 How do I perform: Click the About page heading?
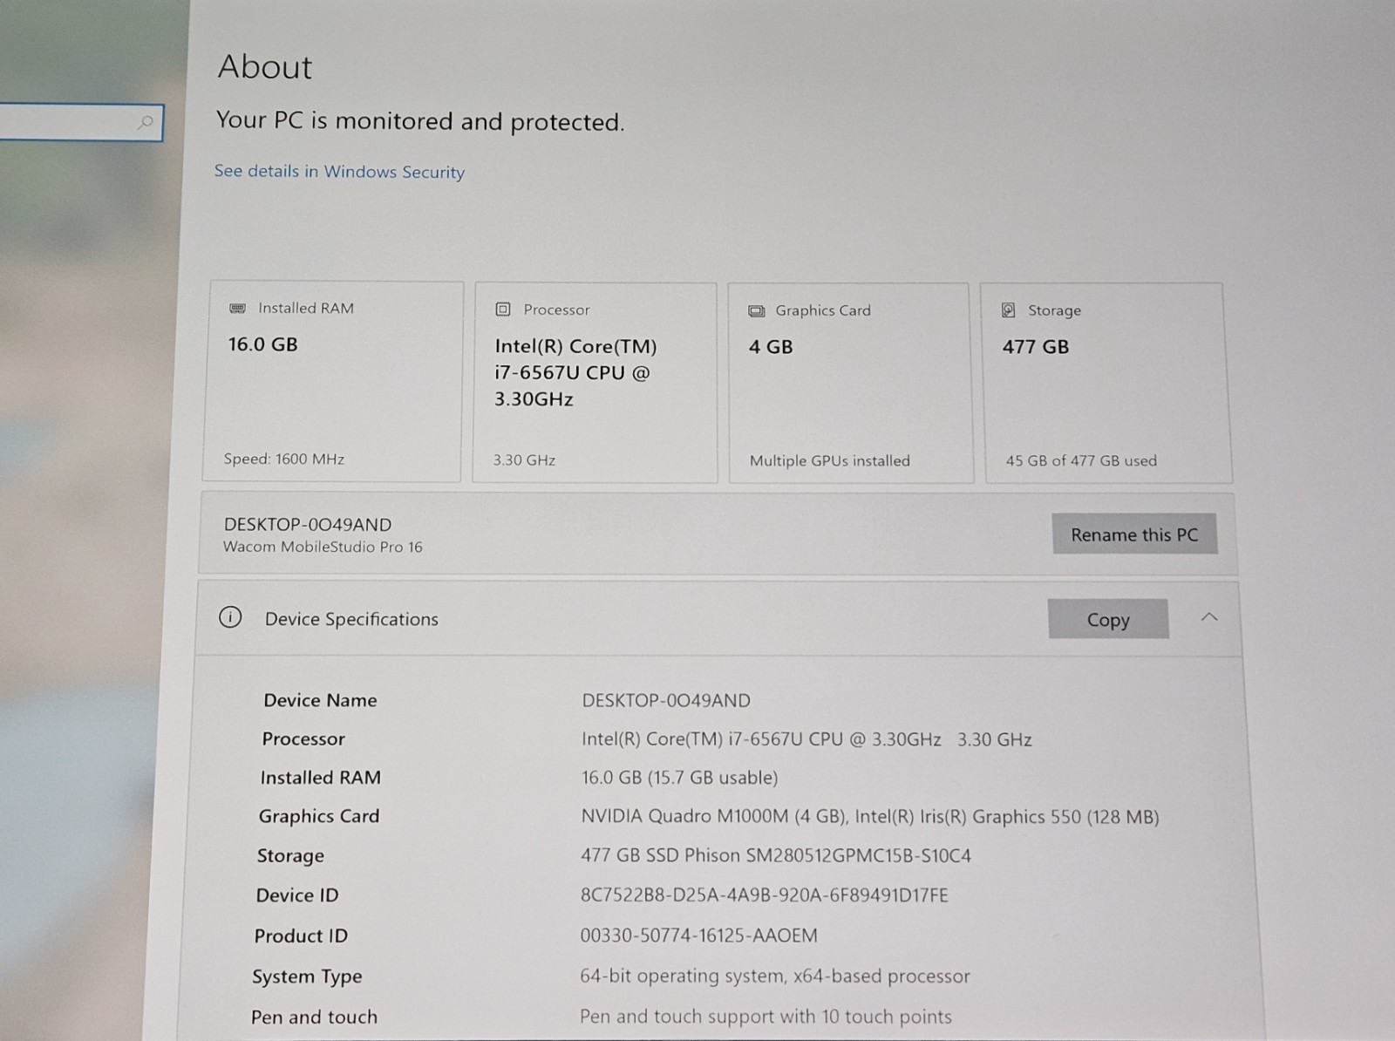[x=265, y=67]
